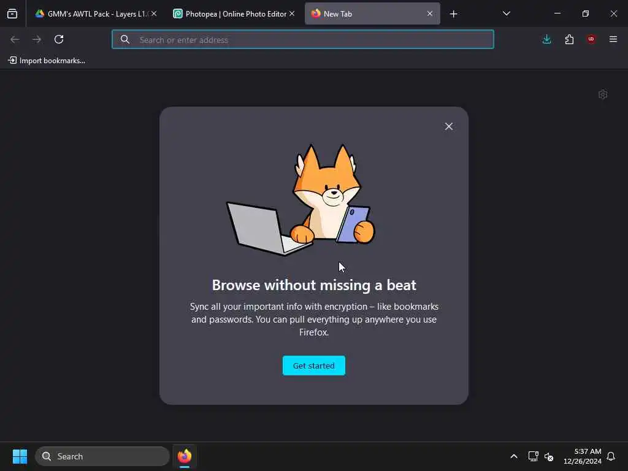Click the magnifier icon in taskbar Search

point(47,456)
